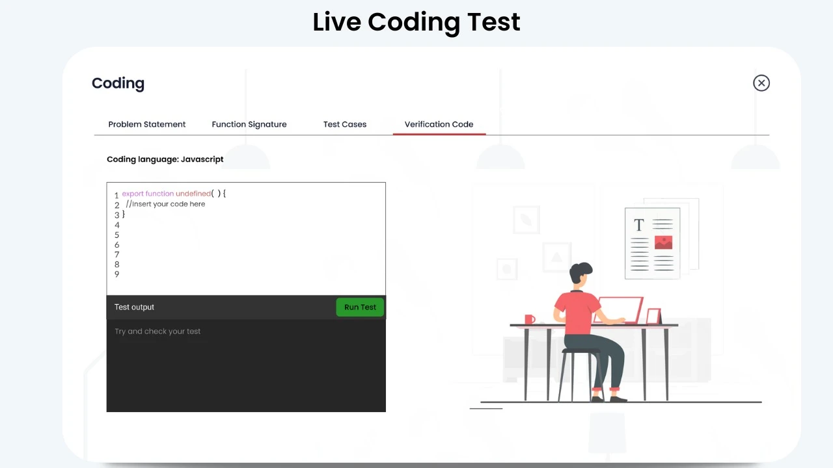
Task: Click the Coding heading text
Action: 118,83
